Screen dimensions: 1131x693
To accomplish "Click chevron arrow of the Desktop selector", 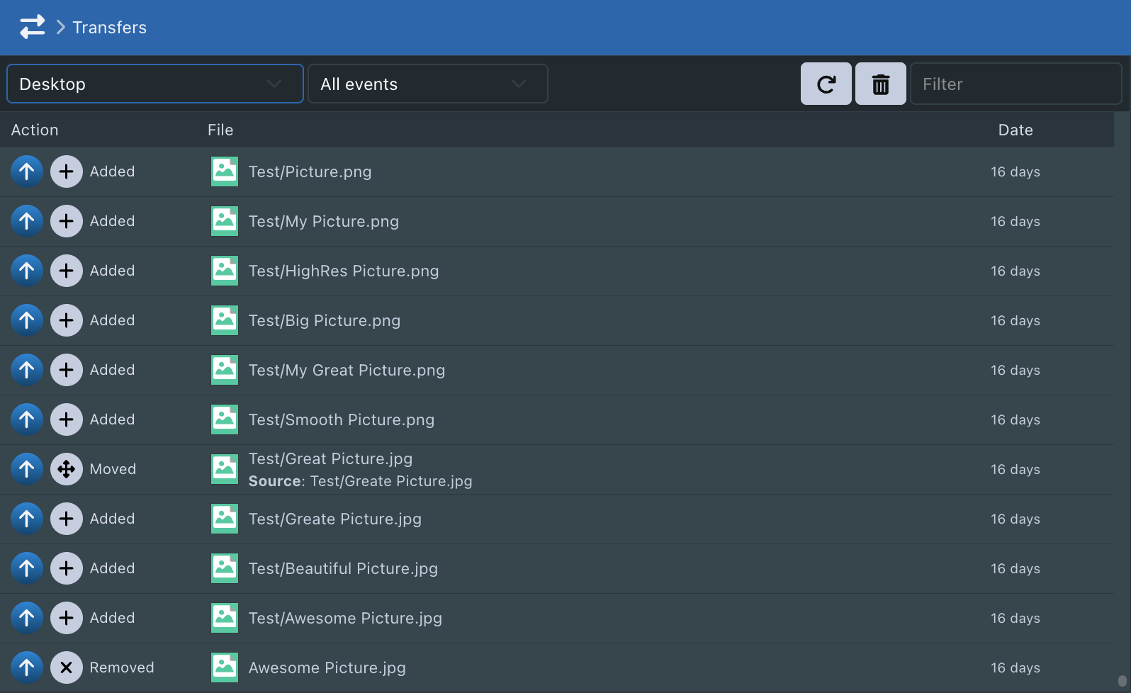I will [x=274, y=84].
